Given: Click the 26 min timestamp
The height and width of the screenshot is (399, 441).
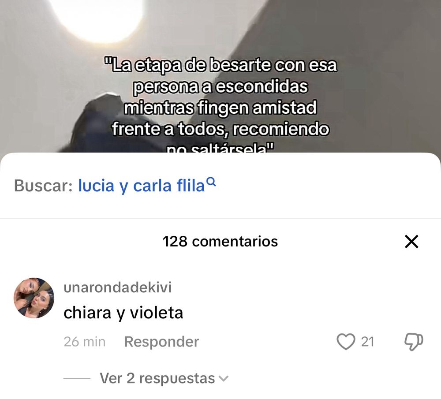Looking at the screenshot, I should click(84, 342).
